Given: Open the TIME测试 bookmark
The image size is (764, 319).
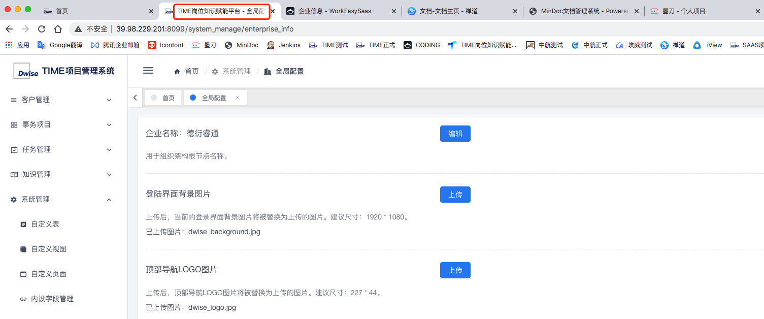Looking at the screenshot, I should [328, 45].
